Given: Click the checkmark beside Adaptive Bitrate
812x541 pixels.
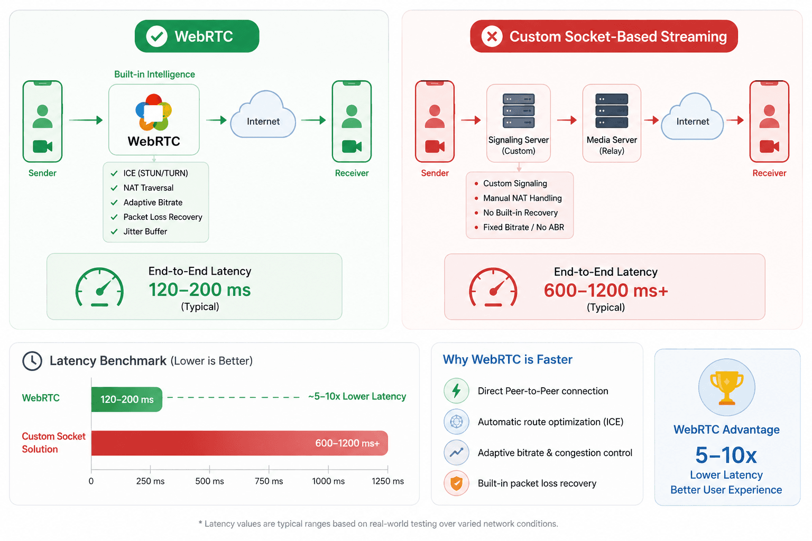Looking at the screenshot, I should 114,202.
